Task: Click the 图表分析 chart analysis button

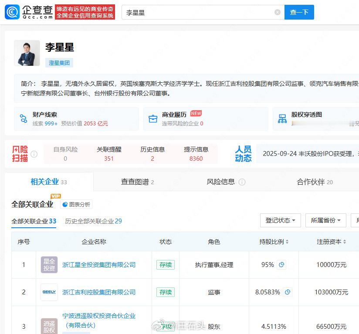Action: coord(76,204)
